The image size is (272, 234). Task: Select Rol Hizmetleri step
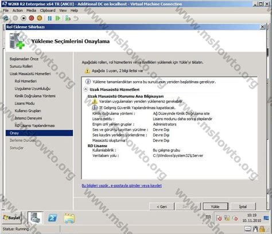coord(26,81)
